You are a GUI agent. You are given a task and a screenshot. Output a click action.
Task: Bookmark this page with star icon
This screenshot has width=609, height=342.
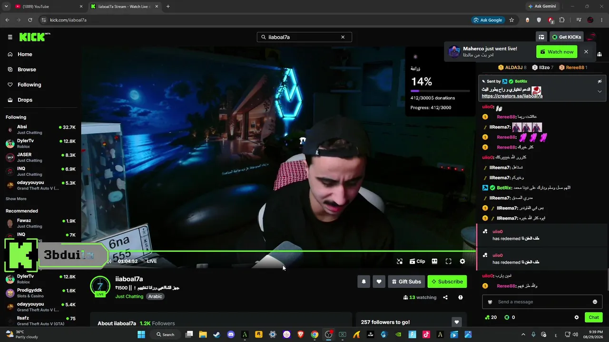[511, 20]
